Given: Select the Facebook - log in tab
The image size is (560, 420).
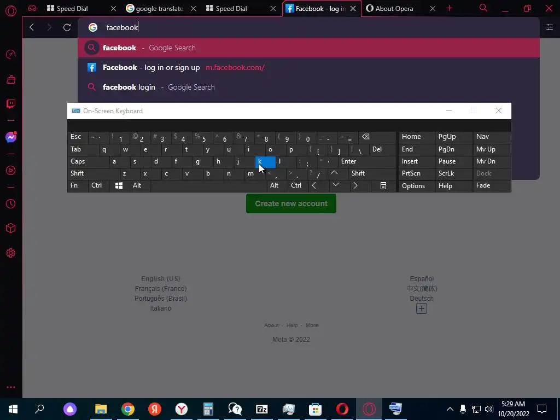Looking at the screenshot, I should pos(320,9).
